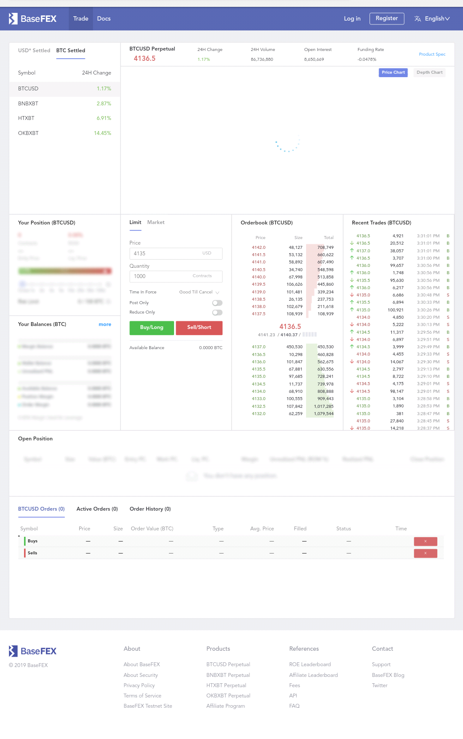Click the signal bars icon by index price
The image size is (463, 739).
(x=310, y=335)
